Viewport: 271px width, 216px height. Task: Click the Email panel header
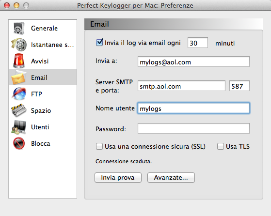coord(174,24)
